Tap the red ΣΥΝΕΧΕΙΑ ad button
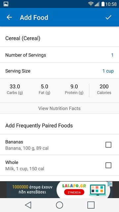Viewport: 119px width, 212px height. tap(74, 192)
